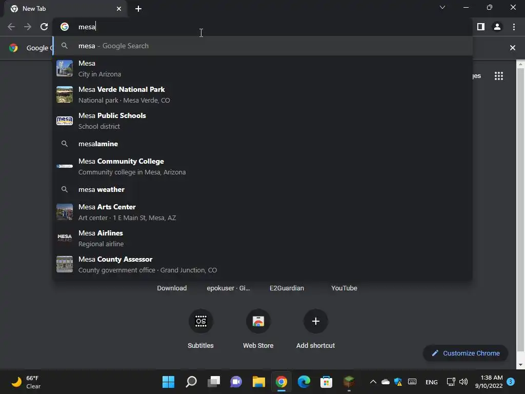Open the YouTube shortcut label

click(x=344, y=288)
